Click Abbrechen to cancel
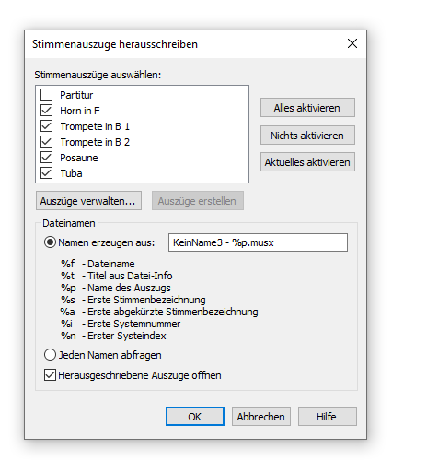The image size is (427, 473). [x=261, y=417]
